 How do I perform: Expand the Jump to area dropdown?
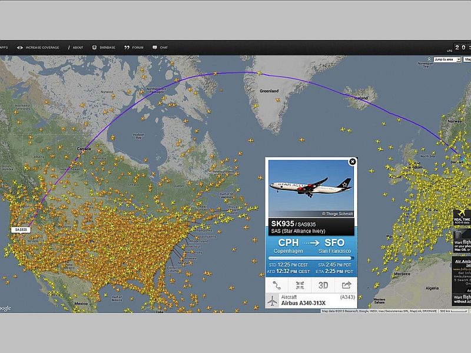click(447, 59)
